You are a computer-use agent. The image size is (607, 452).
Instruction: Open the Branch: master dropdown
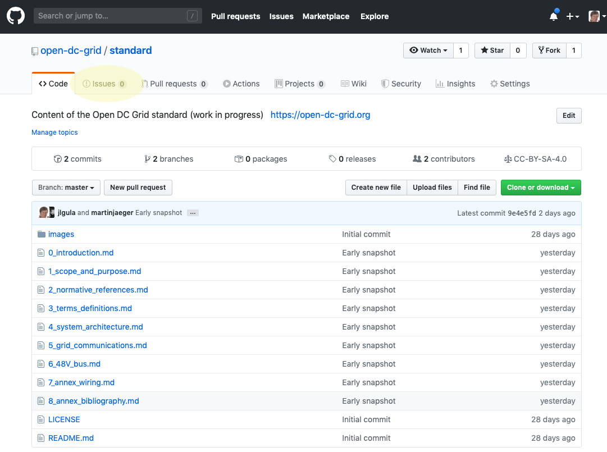pos(66,188)
